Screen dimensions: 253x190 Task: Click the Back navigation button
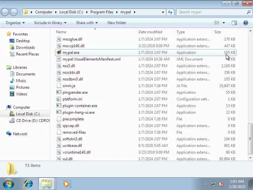(x=5, y=12)
